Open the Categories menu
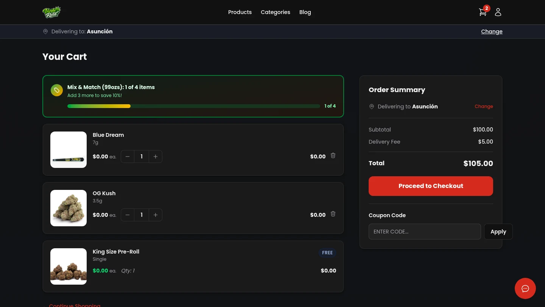 tap(276, 12)
